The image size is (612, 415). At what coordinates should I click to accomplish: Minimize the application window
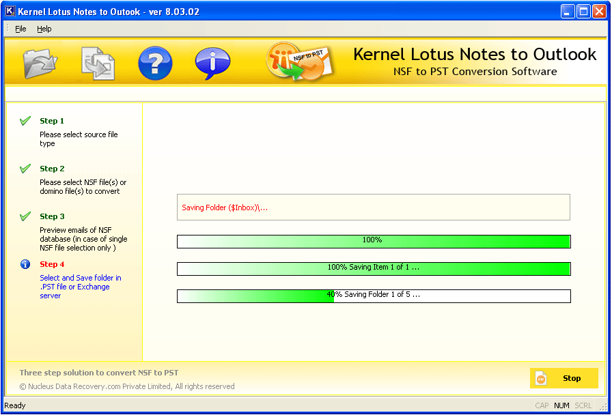pos(568,12)
